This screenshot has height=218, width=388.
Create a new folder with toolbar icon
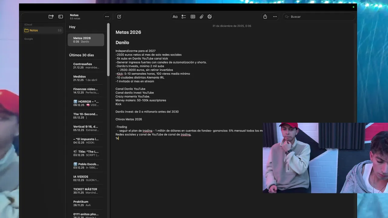pos(51,17)
